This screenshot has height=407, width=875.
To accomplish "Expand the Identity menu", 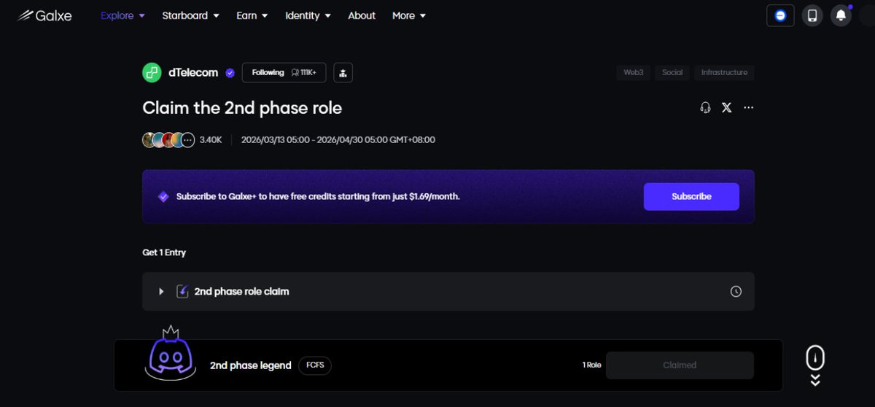I will pyautogui.click(x=308, y=15).
